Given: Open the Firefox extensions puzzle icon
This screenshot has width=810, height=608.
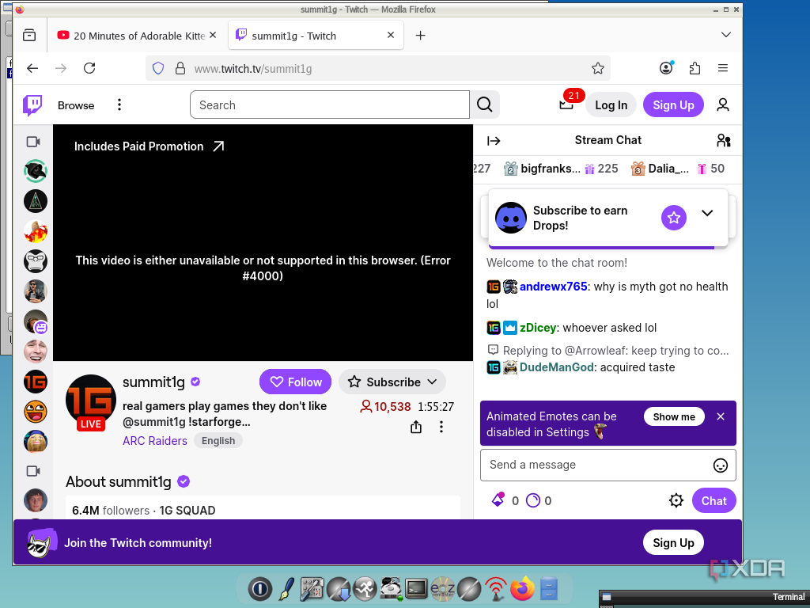Looking at the screenshot, I should pos(695,68).
